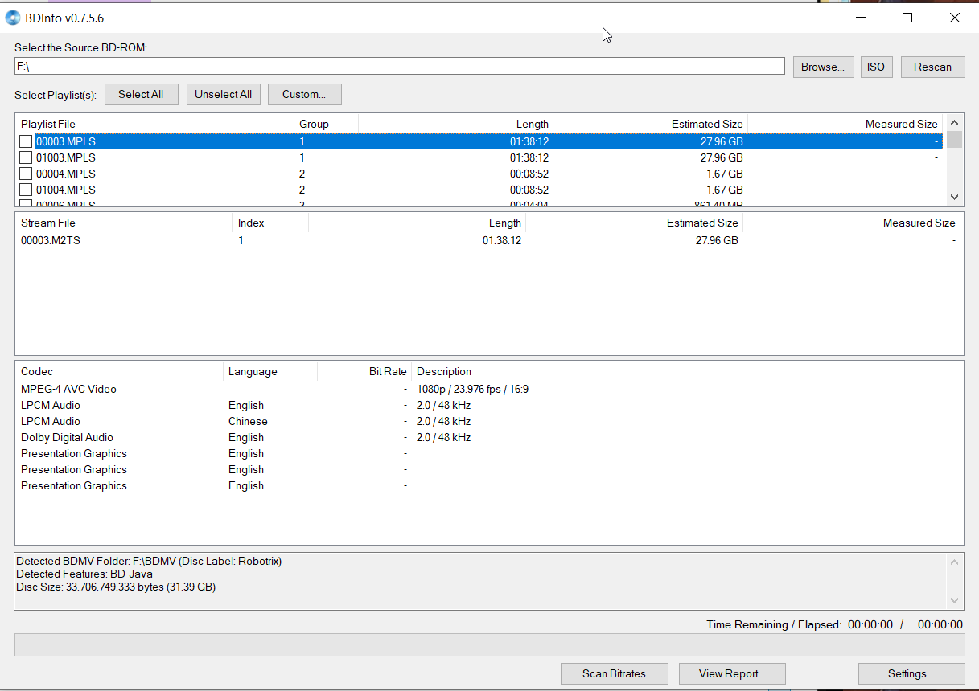Click Disc Label Robotrix status line
The image size is (979, 691).
coord(149,561)
